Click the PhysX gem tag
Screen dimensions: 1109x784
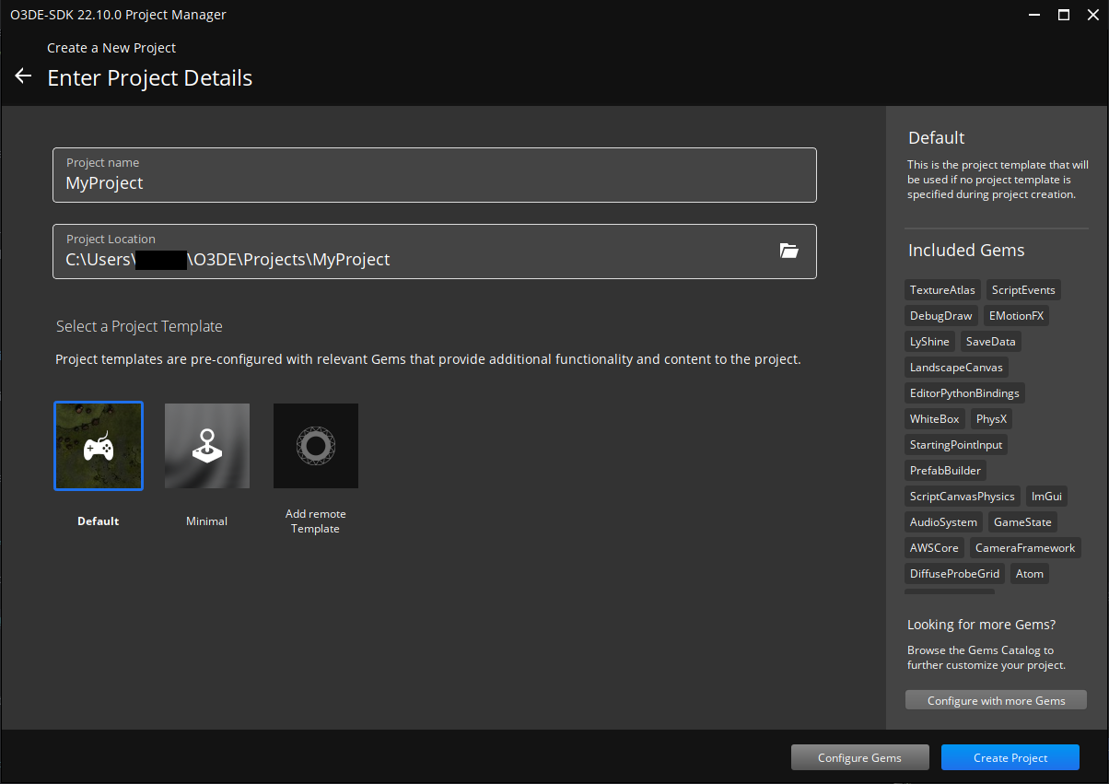point(991,418)
